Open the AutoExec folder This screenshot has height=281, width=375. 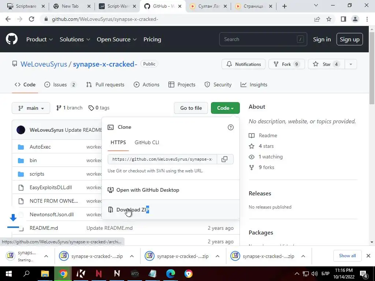(x=40, y=147)
